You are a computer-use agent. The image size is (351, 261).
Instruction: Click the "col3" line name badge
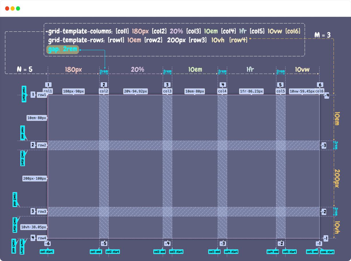(167, 91)
